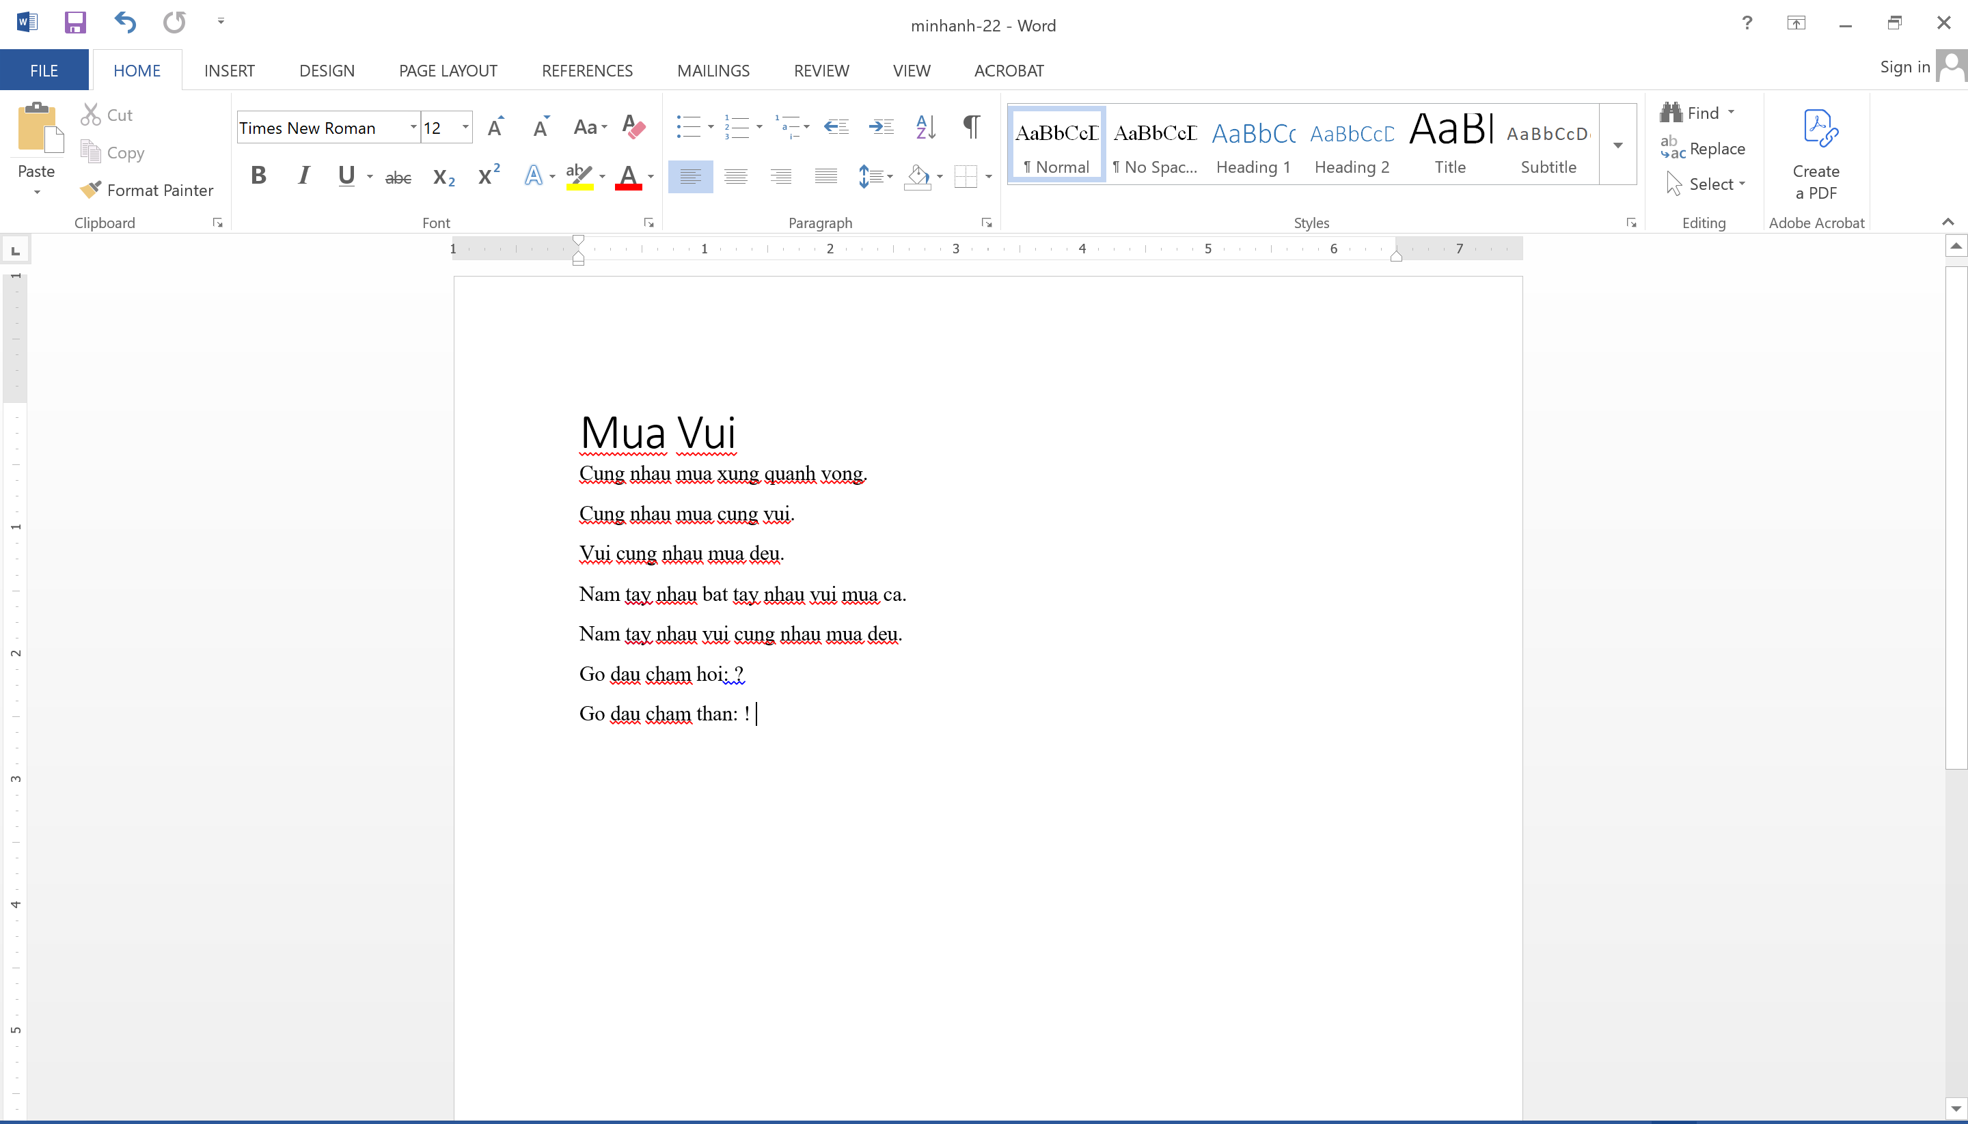Click the font size input box
This screenshot has height=1124, width=1968.
440,128
